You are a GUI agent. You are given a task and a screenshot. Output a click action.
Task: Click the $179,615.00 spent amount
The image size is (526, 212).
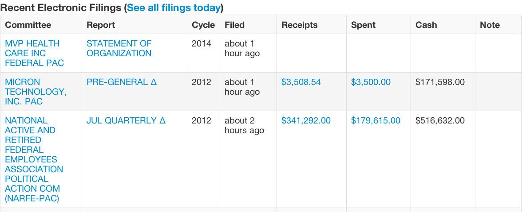[x=376, y=120]
